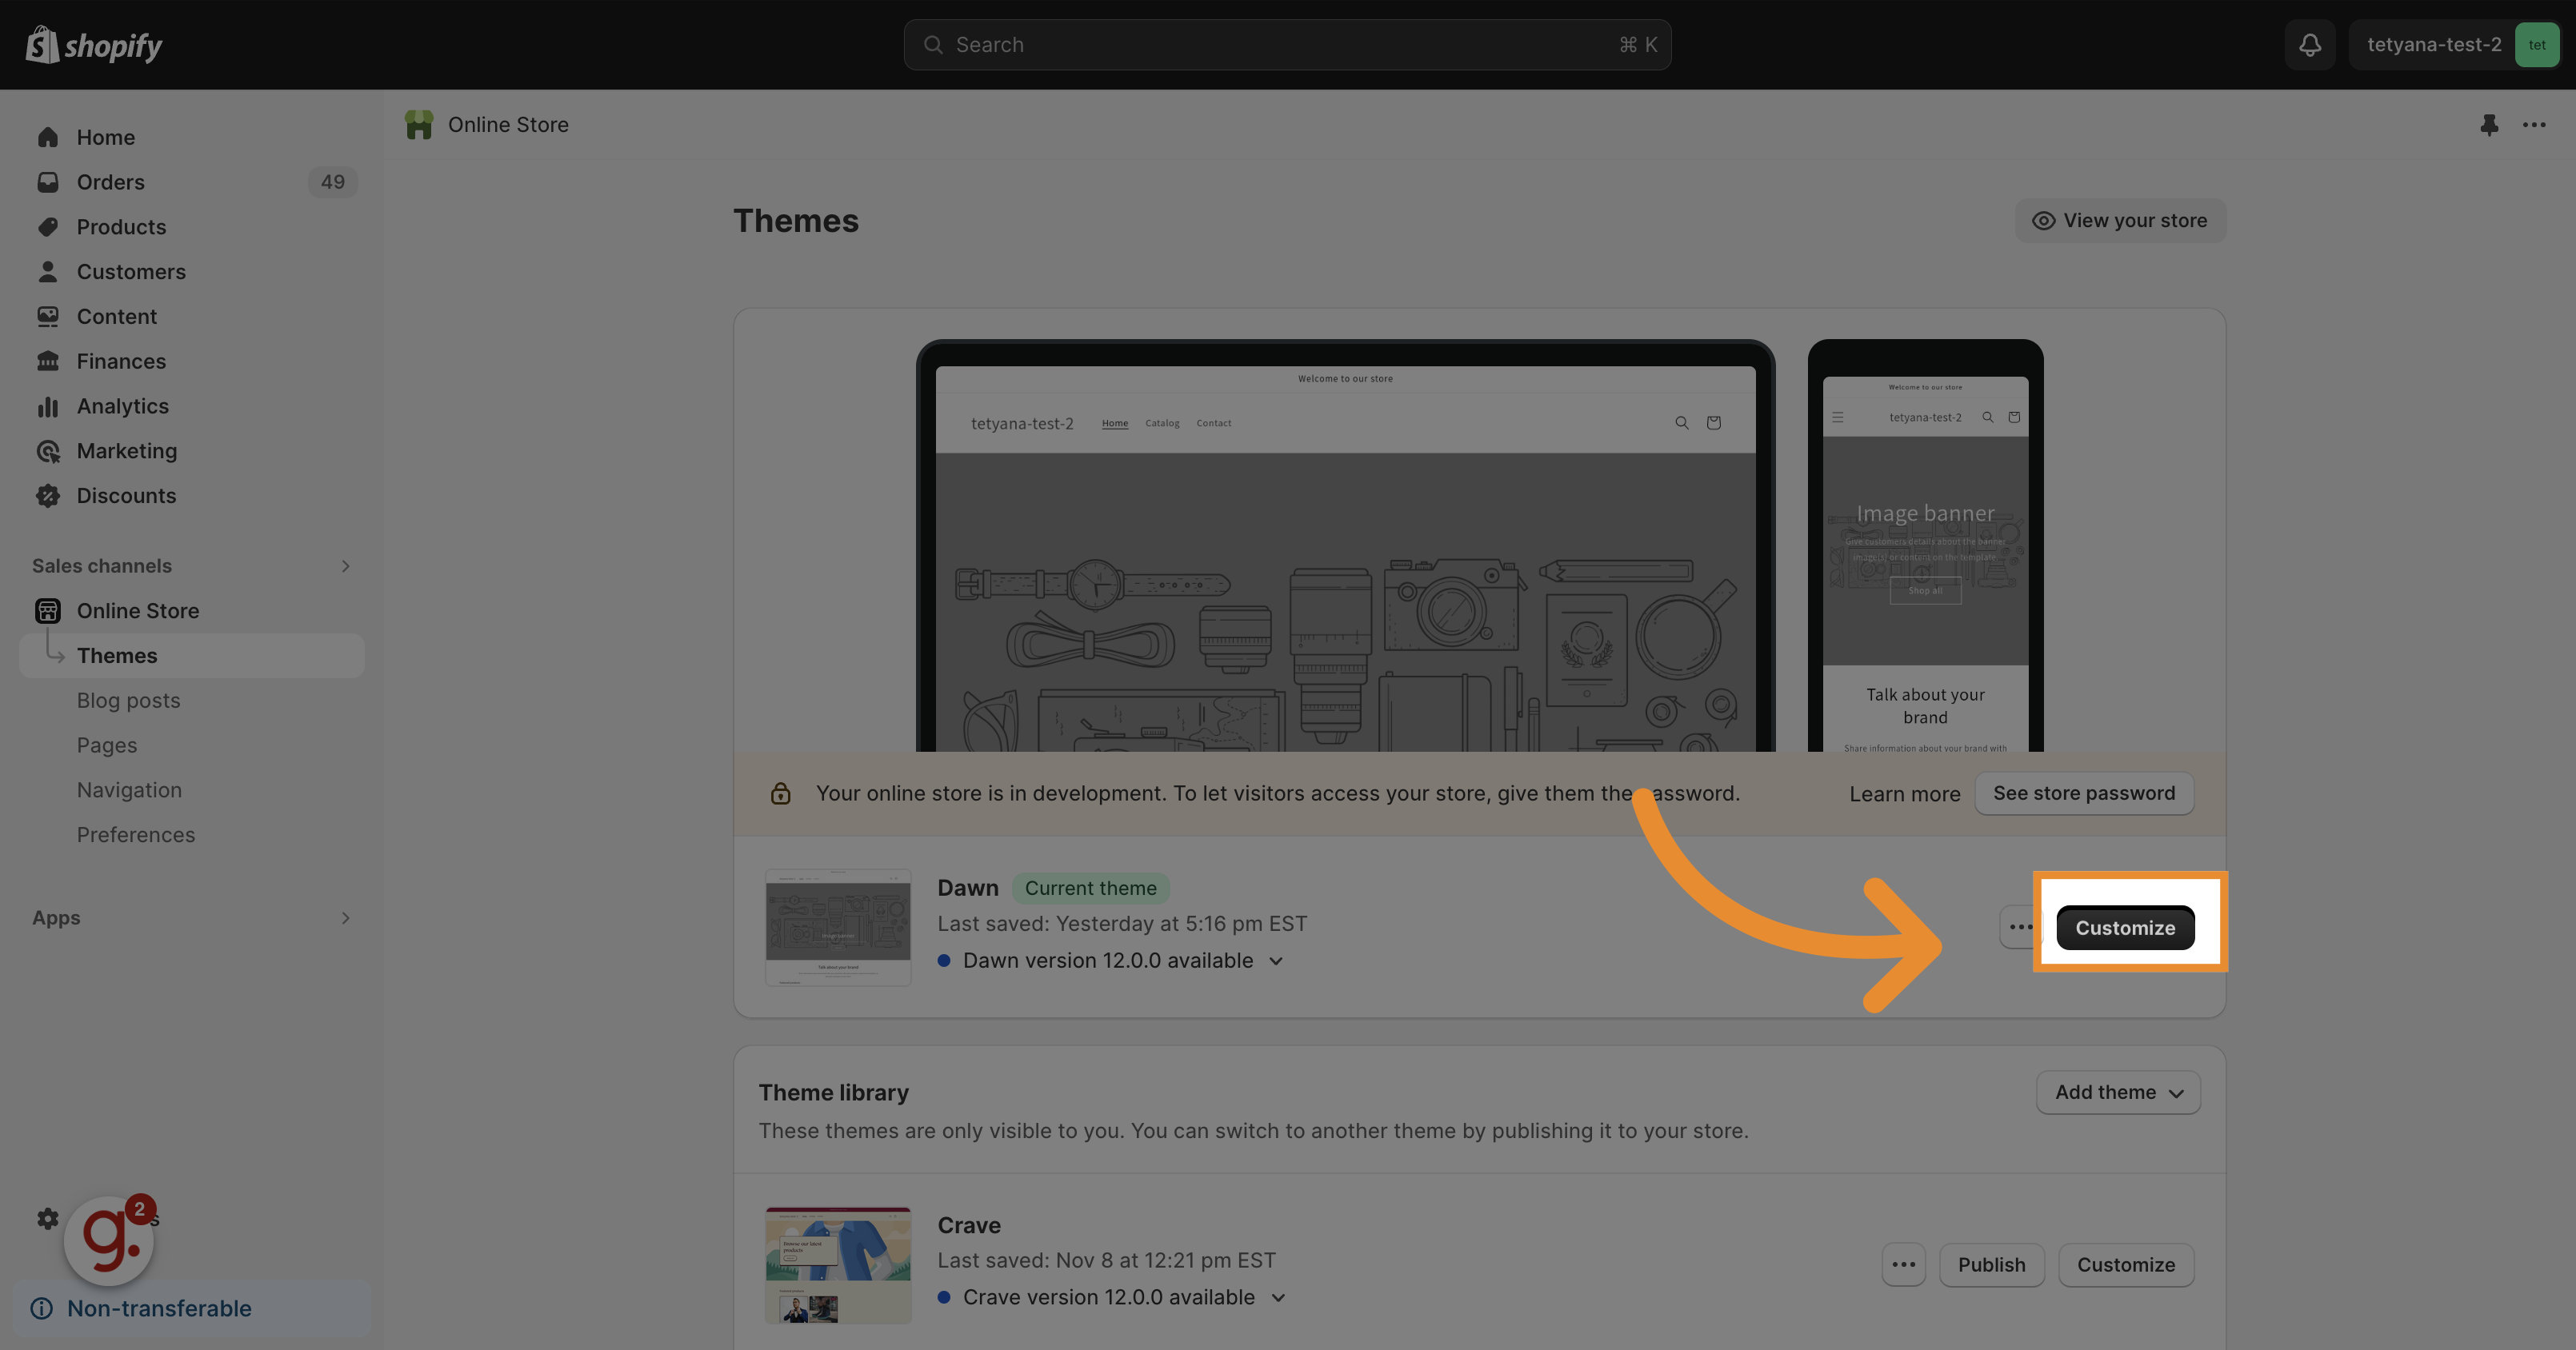Click the Products tag icon
This screenshot has width=2576, height=1350.
[48, 227]
